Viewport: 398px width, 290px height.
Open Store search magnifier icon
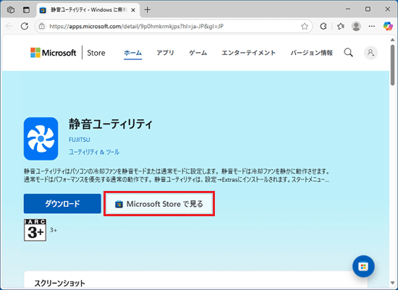348,53
